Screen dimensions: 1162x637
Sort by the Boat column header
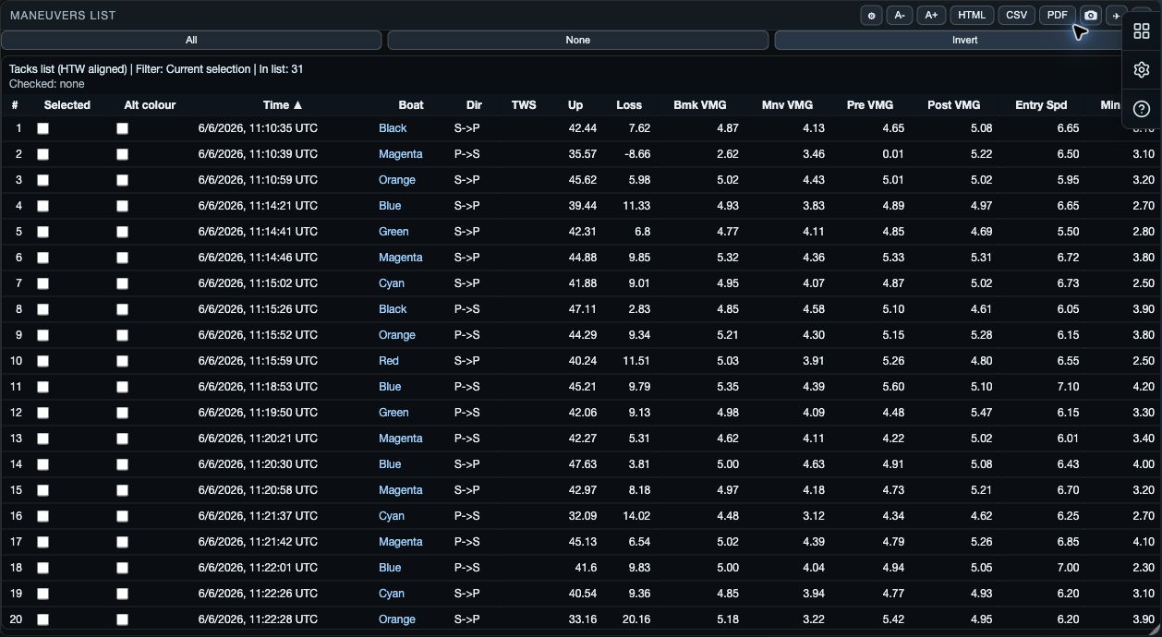pyautogui.click(x=411, y=105)
